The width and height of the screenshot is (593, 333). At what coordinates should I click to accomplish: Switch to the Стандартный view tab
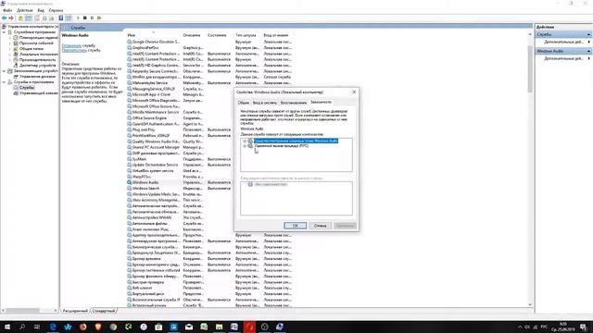point(103,311)
